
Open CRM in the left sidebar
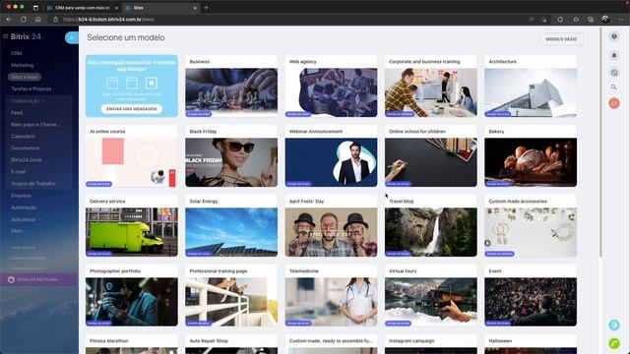[x=17, y=53]
